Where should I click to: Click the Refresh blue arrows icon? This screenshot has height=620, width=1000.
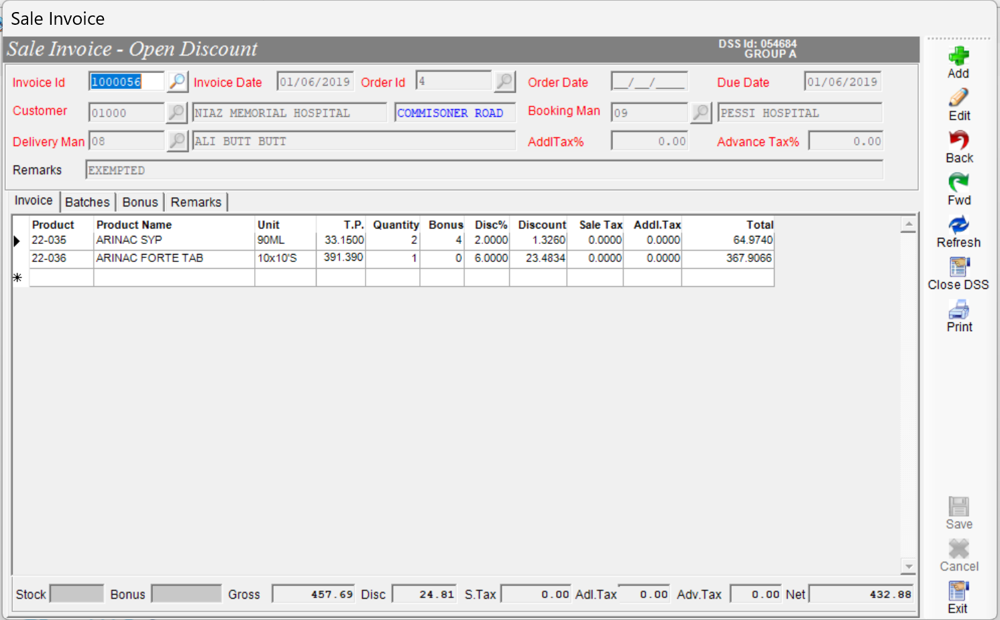point(958,225)
